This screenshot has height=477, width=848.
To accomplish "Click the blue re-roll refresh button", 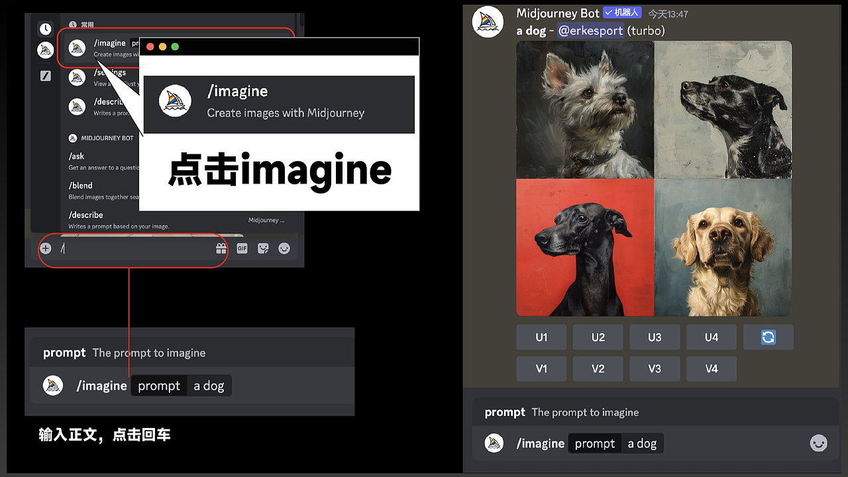I will (768, 337).
